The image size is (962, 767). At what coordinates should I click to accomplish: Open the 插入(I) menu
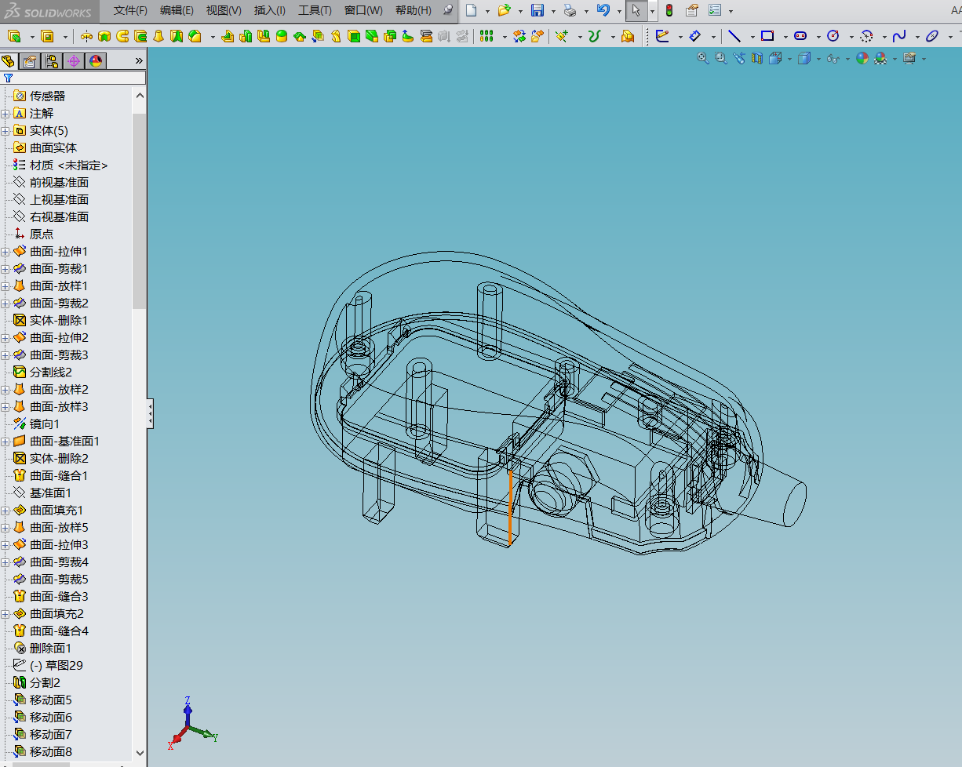point(270,10)
